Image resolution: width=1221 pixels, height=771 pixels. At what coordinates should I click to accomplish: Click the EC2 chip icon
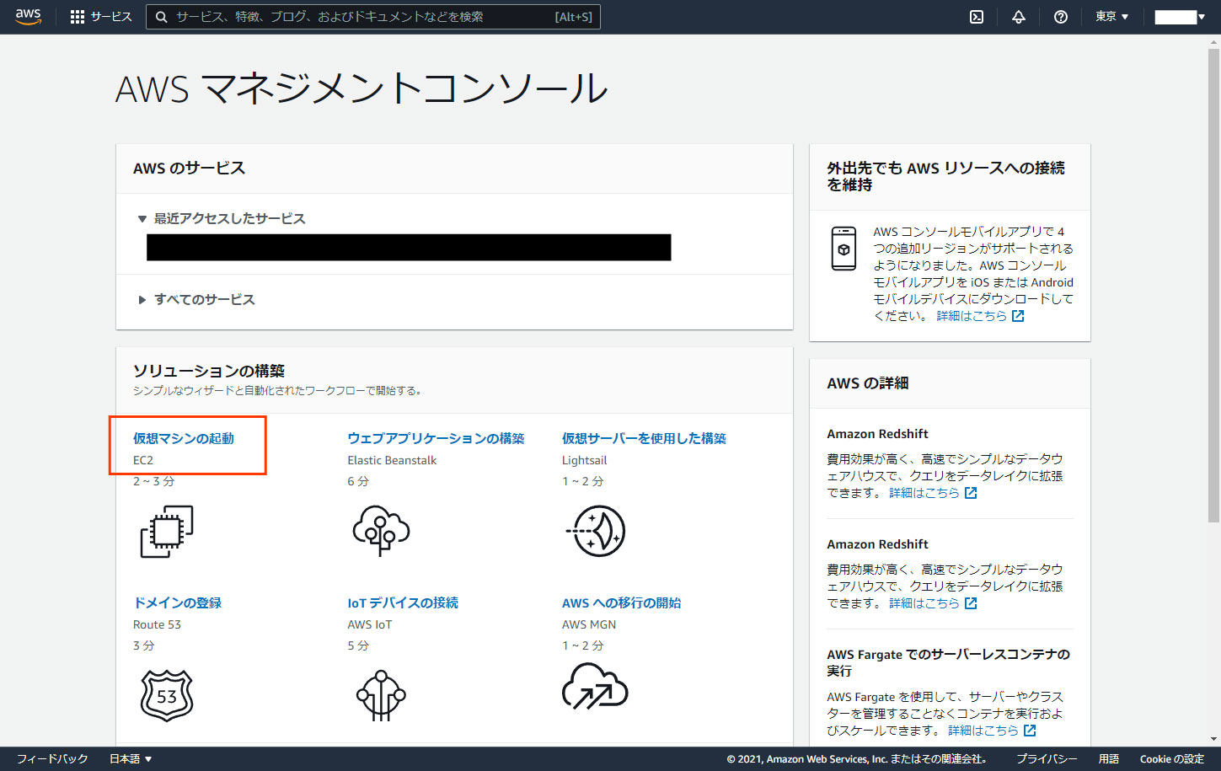point(167,531)
